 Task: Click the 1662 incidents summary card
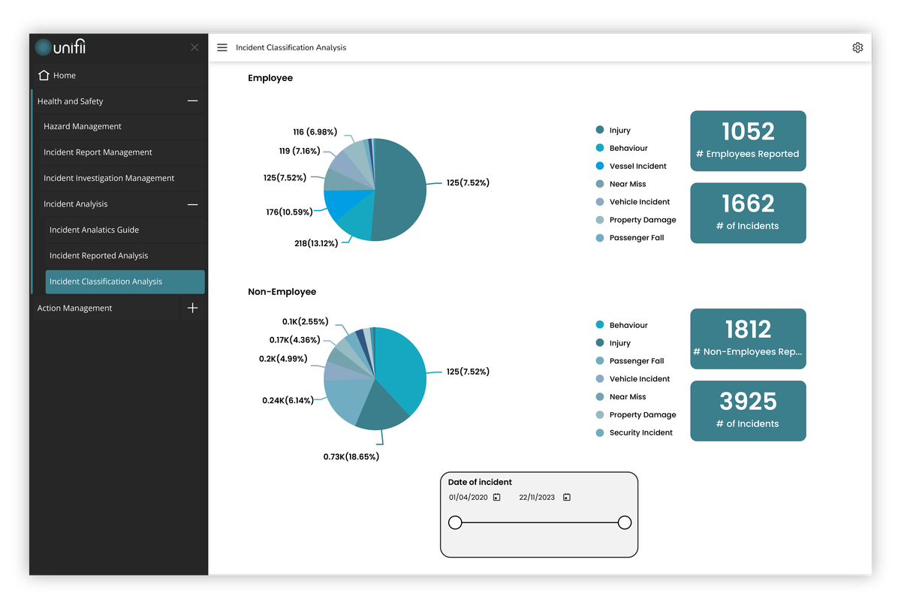(x=748, y=212)
